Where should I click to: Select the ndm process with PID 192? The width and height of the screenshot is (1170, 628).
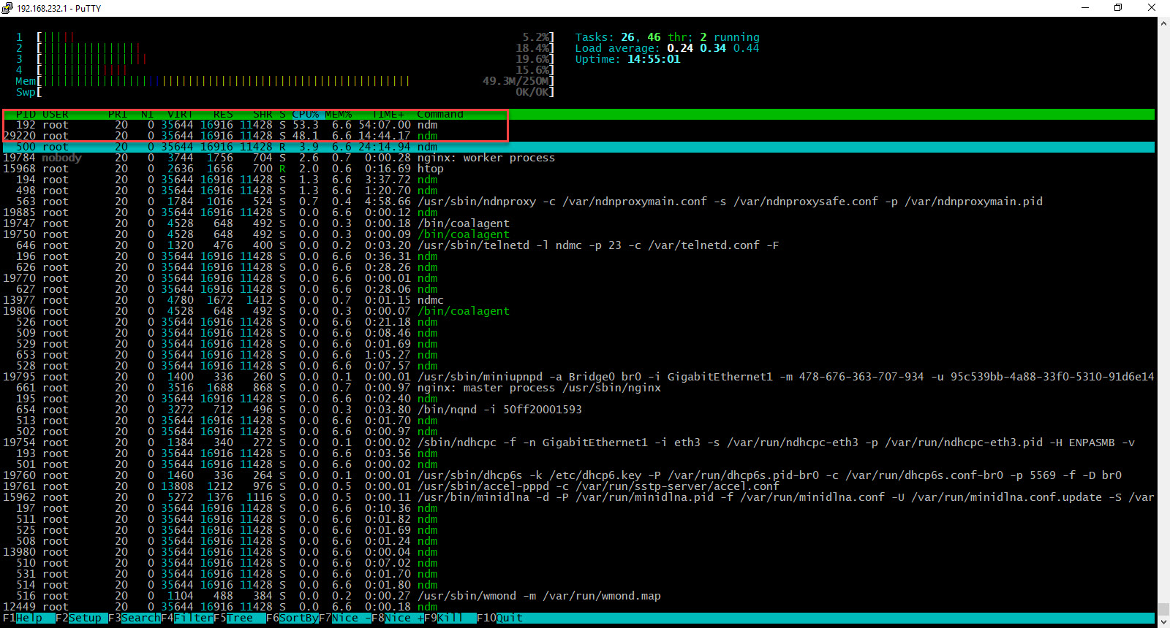click(578, 125)
